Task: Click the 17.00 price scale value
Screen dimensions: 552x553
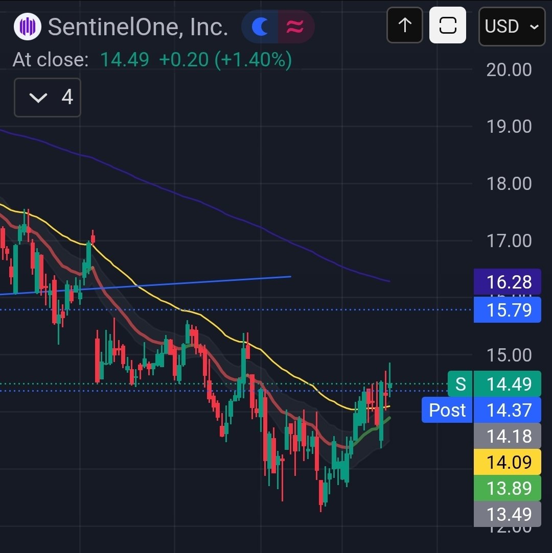Action: point(509,241)
